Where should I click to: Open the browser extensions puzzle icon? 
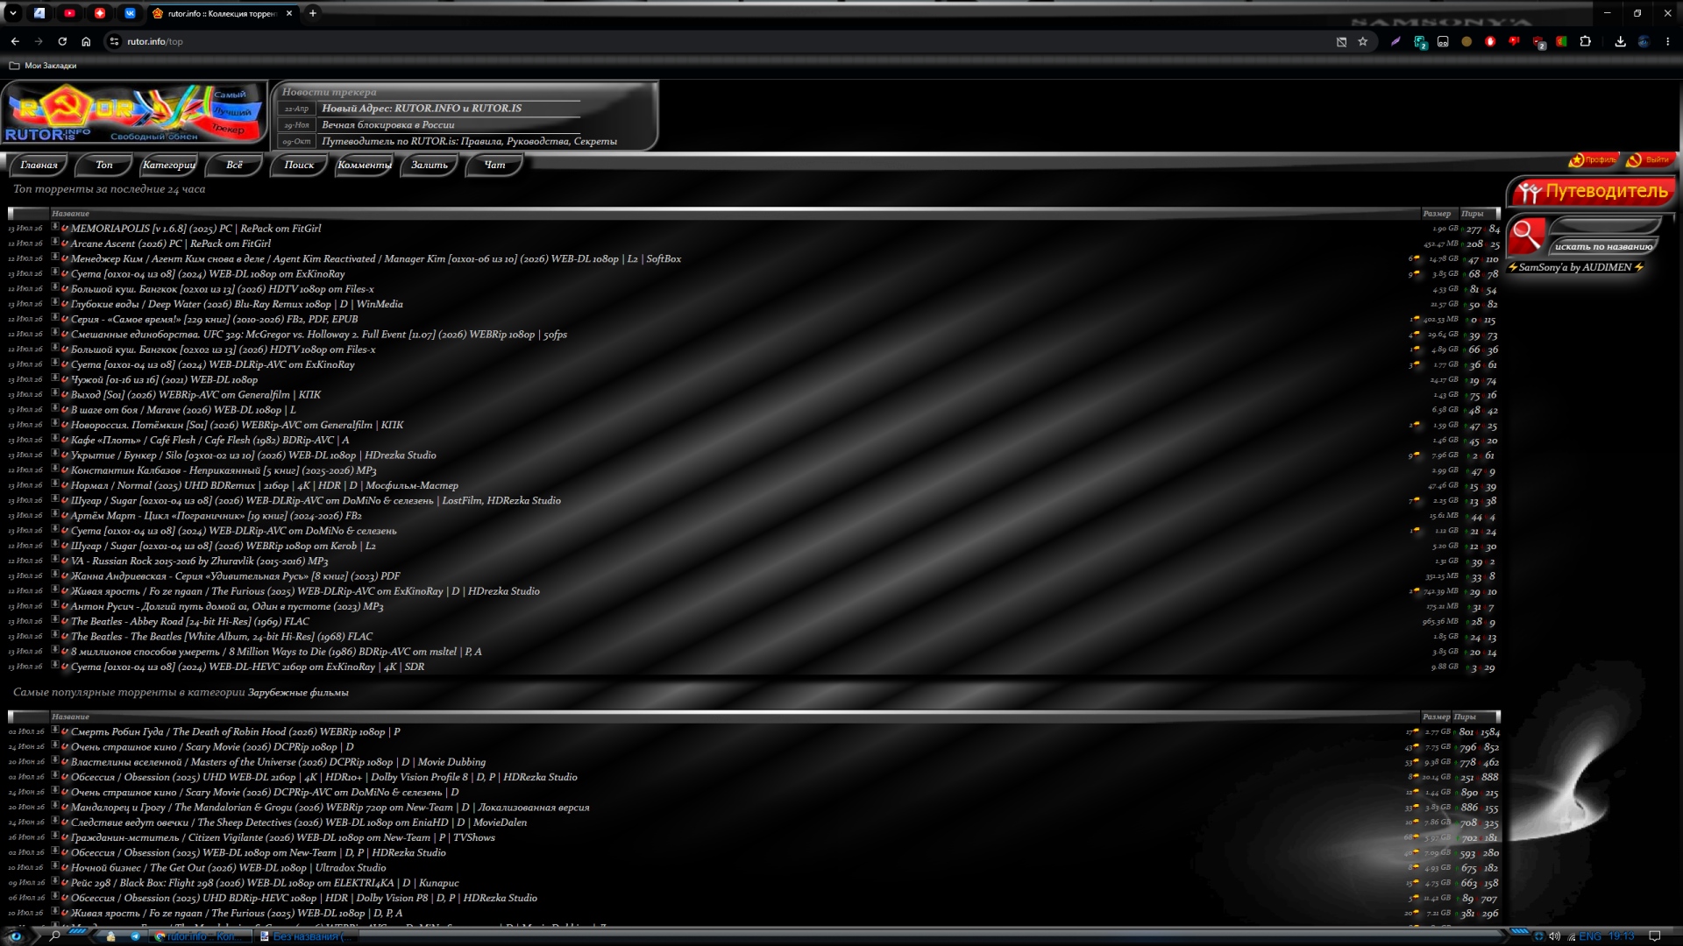click(1585, 41)
